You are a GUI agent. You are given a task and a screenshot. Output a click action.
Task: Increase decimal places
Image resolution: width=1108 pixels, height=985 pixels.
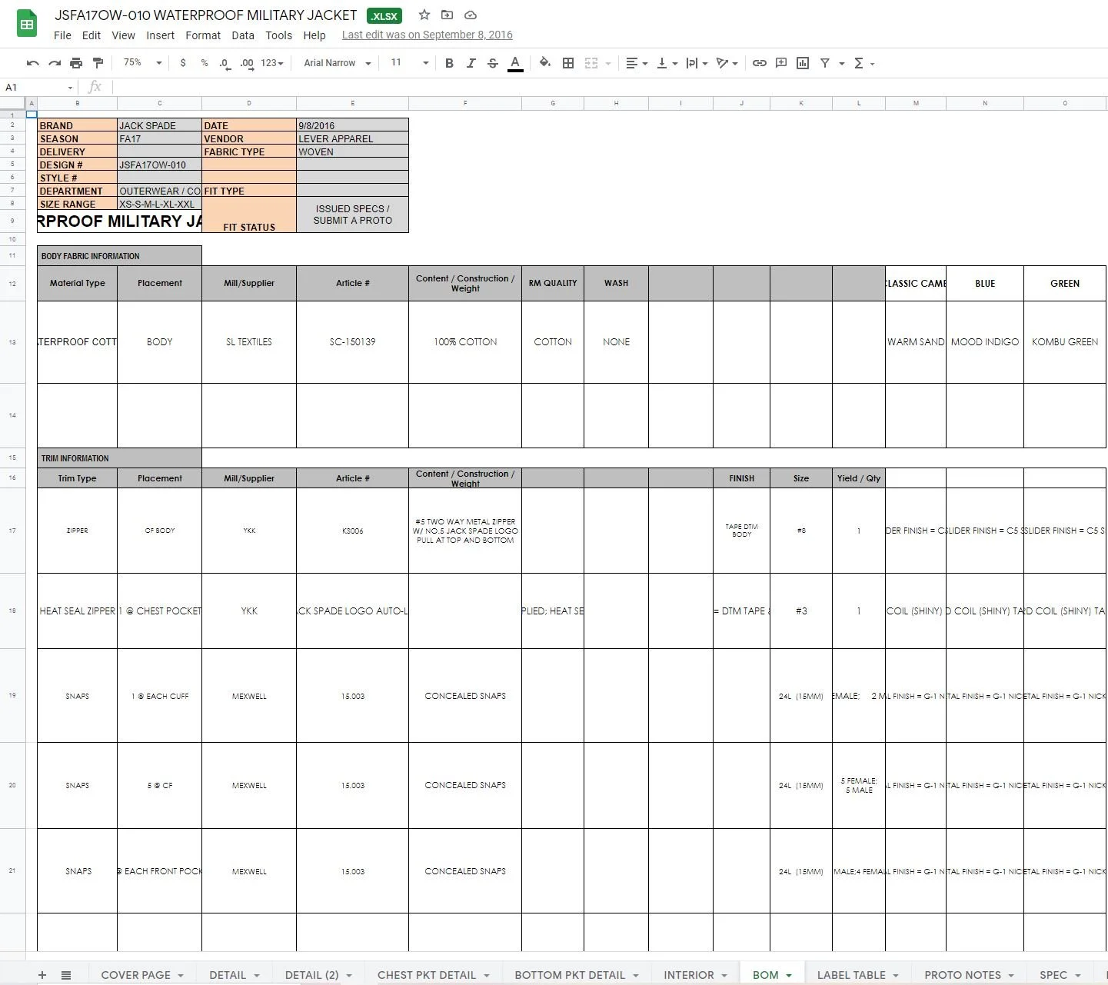coord(247,63)
